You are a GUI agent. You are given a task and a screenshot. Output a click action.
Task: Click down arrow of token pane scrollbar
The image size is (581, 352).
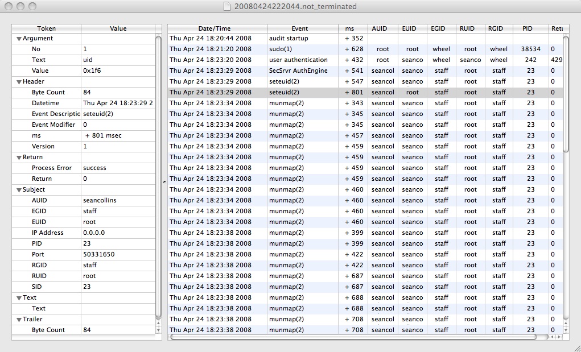pyautogui.click(x=158, y=330)
